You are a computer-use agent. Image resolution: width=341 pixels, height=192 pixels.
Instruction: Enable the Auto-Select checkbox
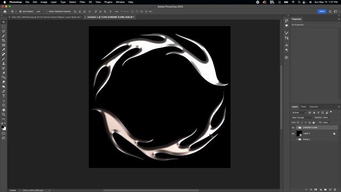coord(20,12)
